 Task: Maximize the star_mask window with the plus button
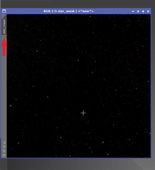click(143, 11)
